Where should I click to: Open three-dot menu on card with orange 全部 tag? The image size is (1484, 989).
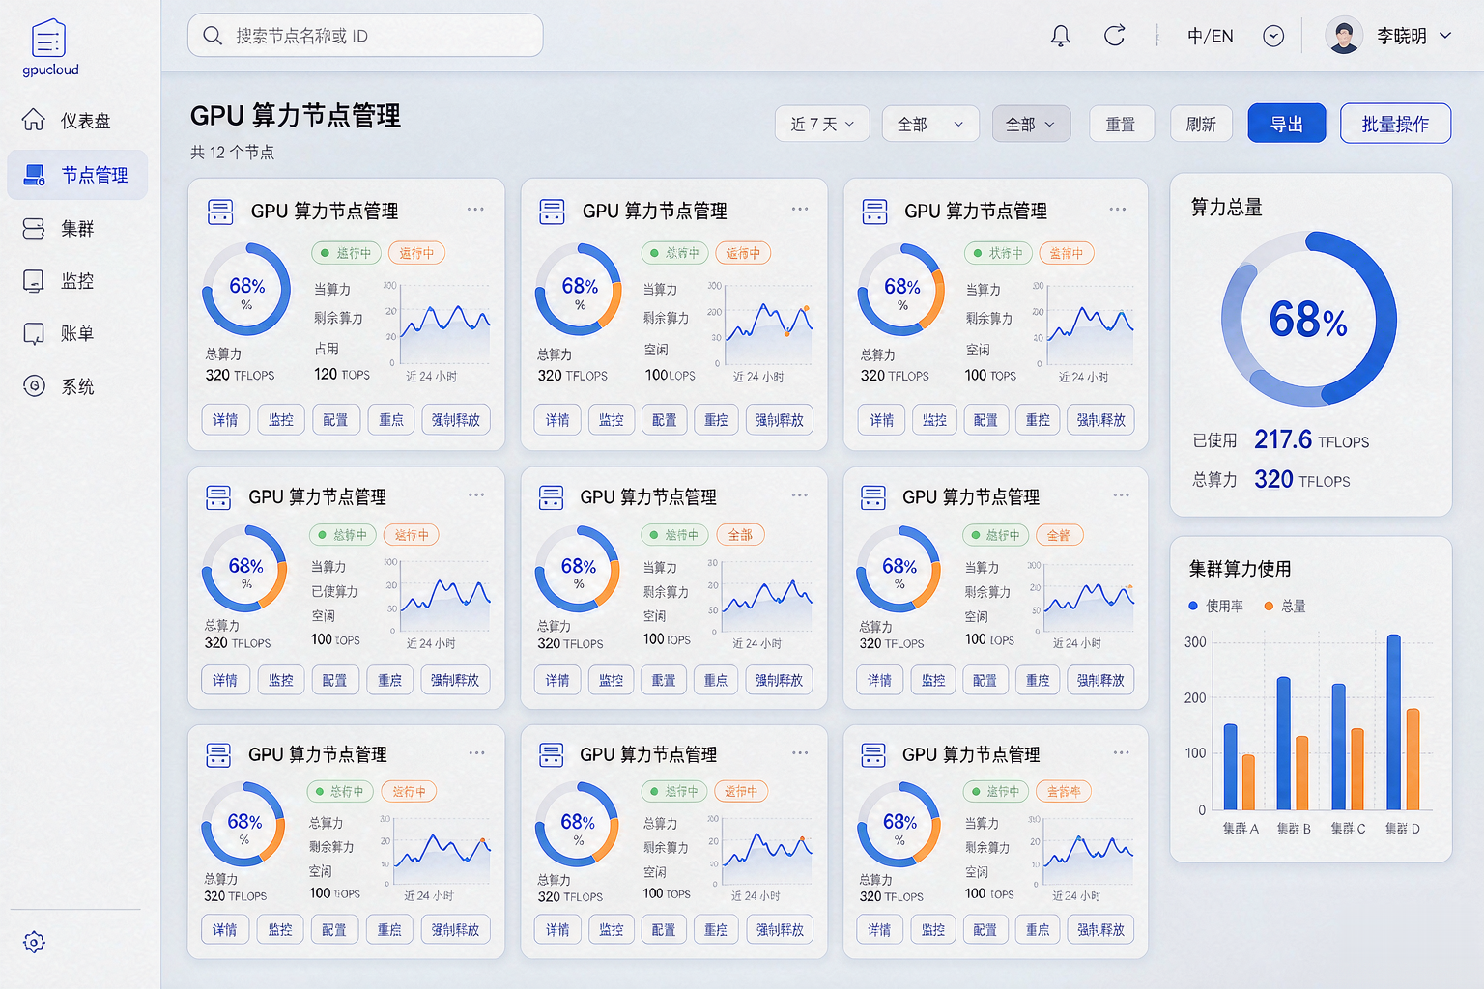(x=799, y=495)
